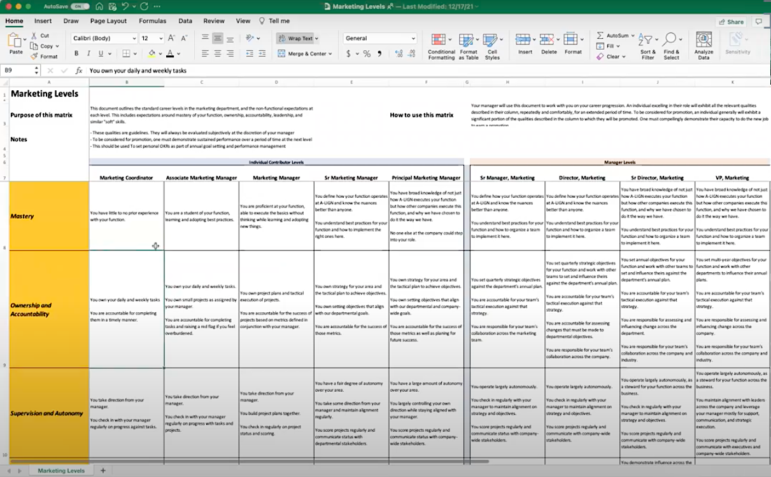The width and height of the screenshot is (771, 477).
Task: Toggle Bold formatting
Action: (x=76, y=53)
